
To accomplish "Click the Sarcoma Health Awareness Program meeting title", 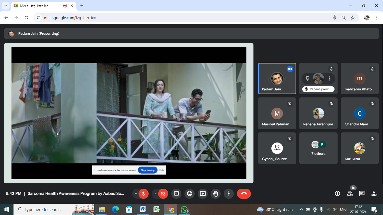I will pos(76,193).
